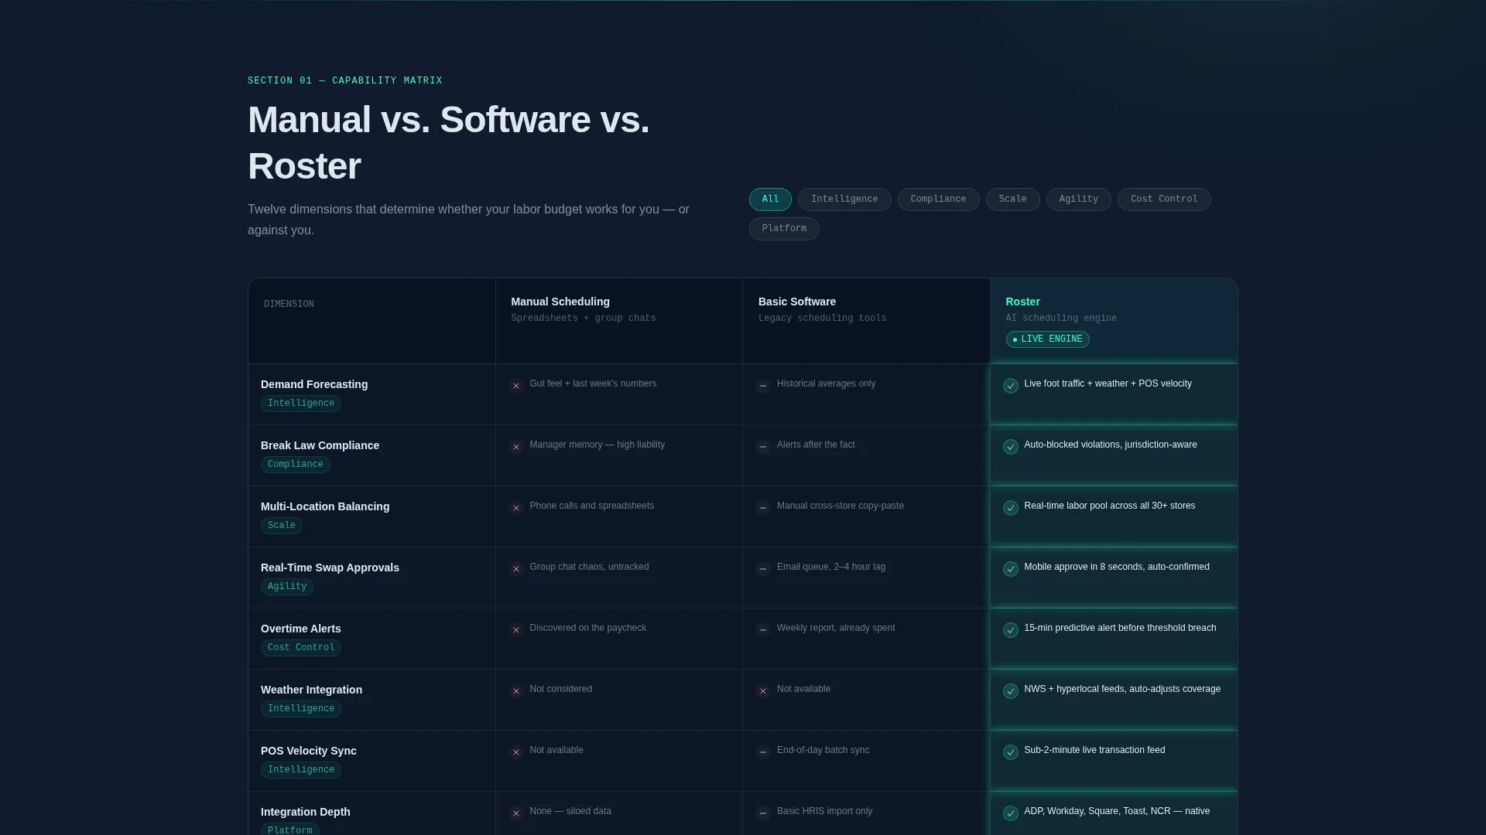Screen dimensions: 1486x835
Task: Click the checkmark beside NWS + hyperlocal feeds
Action: (x=1011, y=691)
